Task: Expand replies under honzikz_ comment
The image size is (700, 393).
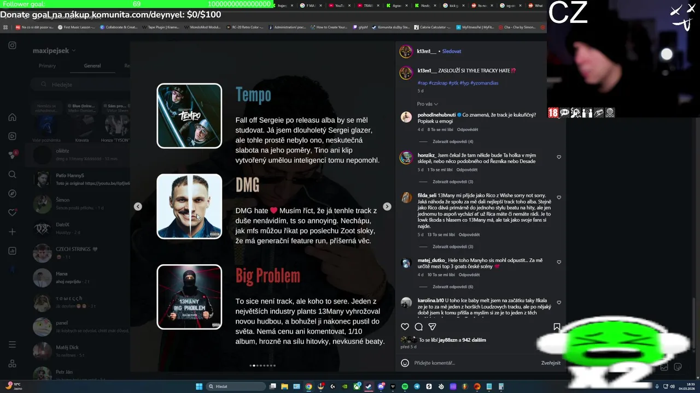Action: pos(453,182)
